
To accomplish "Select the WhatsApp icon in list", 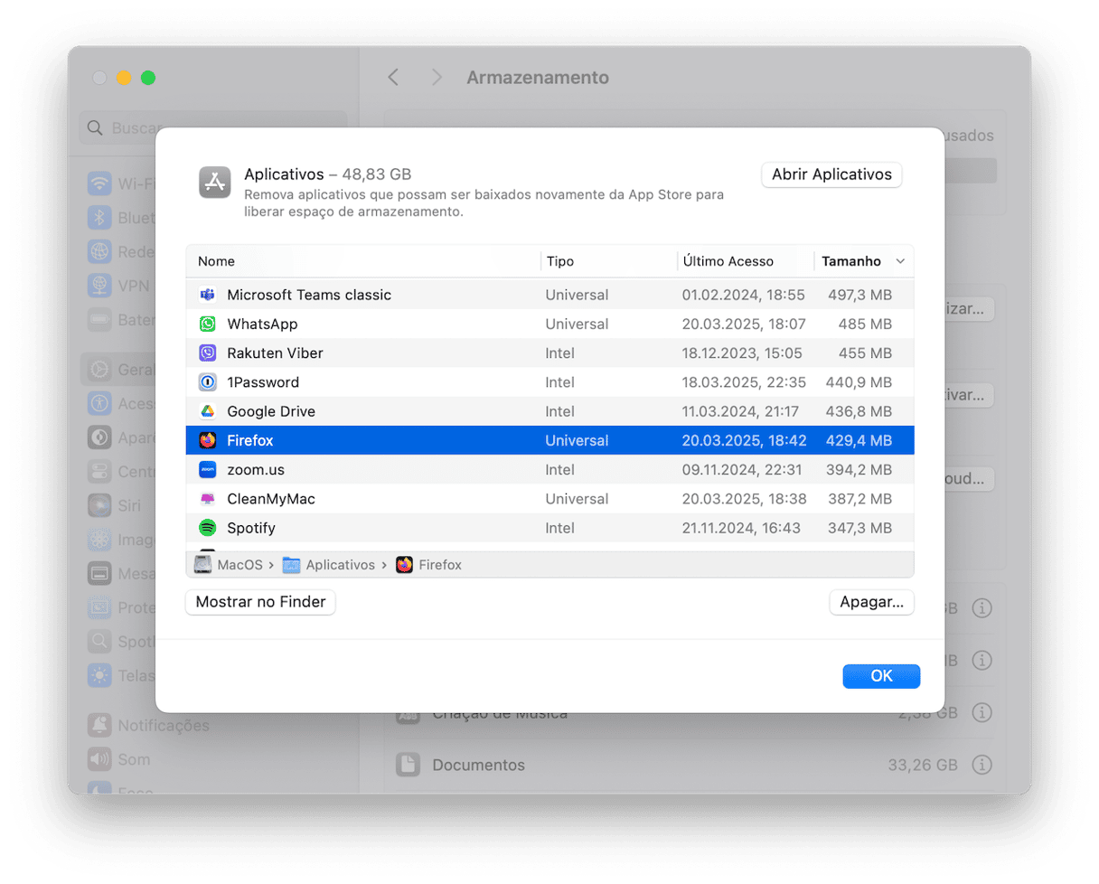I will 207,324.
